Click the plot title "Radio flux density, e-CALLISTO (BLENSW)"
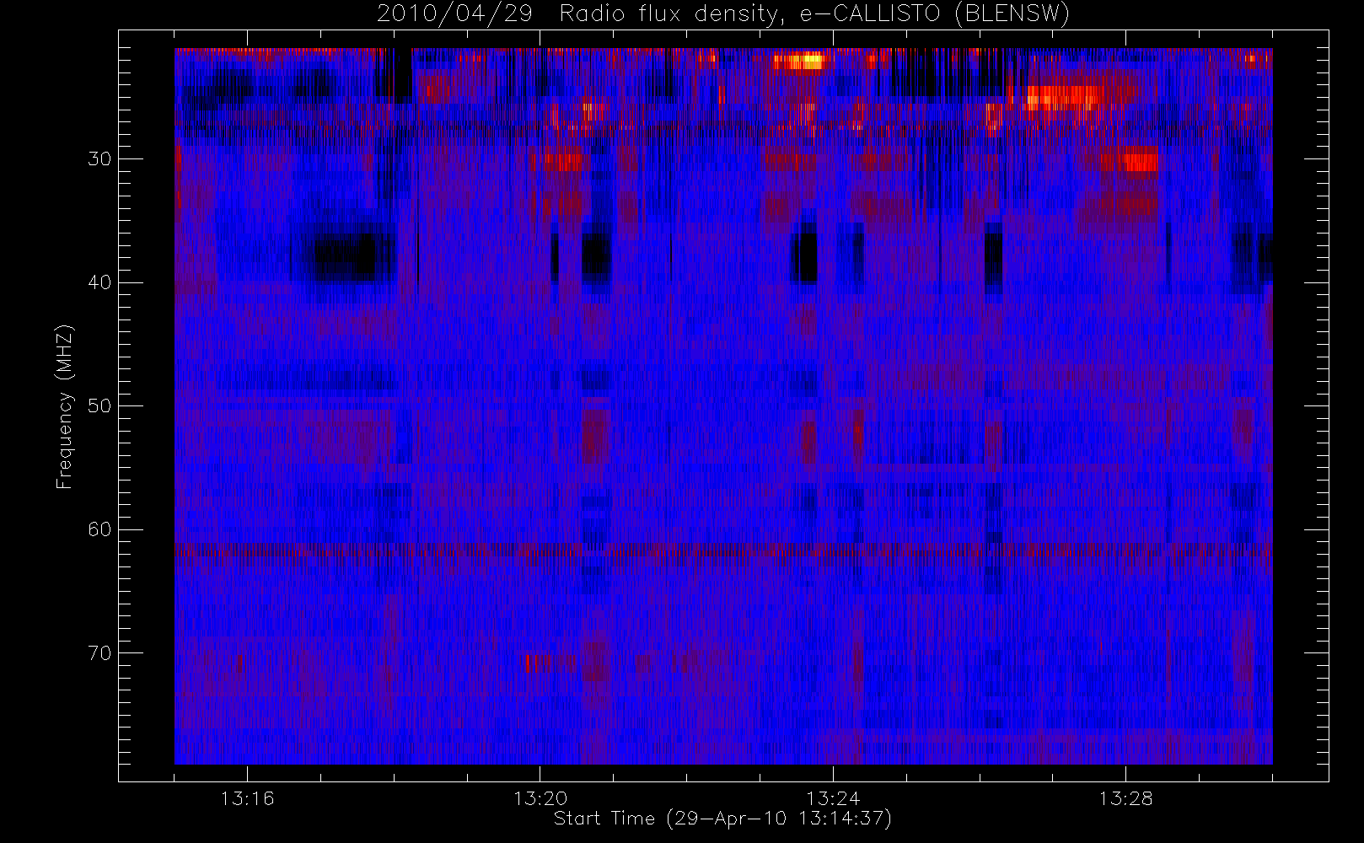Image resolution: width=1364 pixels, height=843 pixels. point(814,13)
